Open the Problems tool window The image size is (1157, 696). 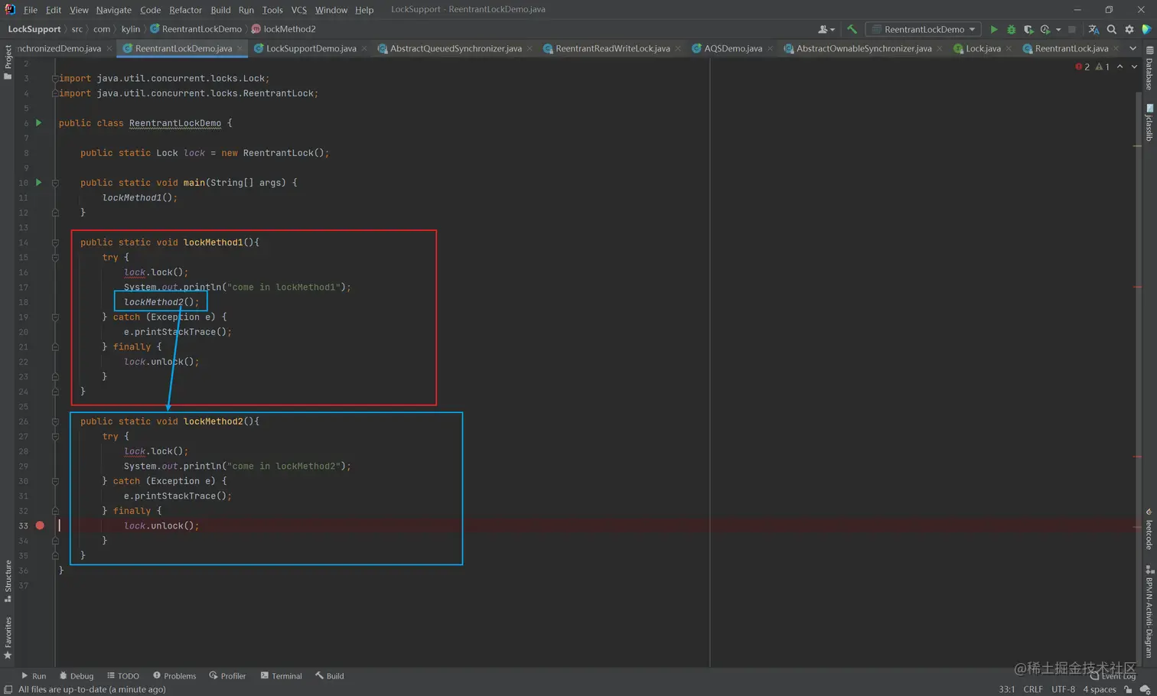point(174,676)
